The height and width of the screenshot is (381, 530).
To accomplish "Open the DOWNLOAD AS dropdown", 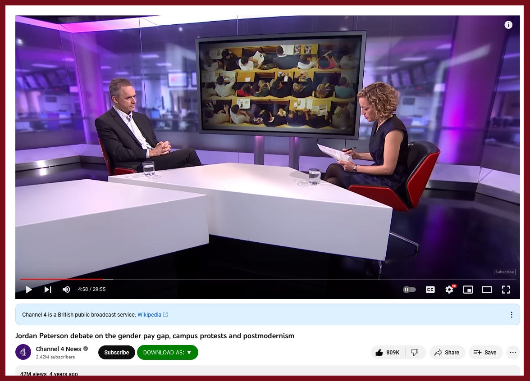I will 167,352.
